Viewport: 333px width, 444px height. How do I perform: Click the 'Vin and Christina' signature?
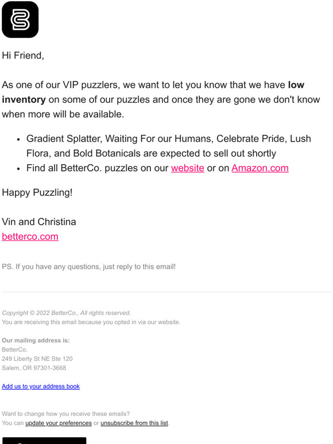pyautogui.click(x=39, y=222)
